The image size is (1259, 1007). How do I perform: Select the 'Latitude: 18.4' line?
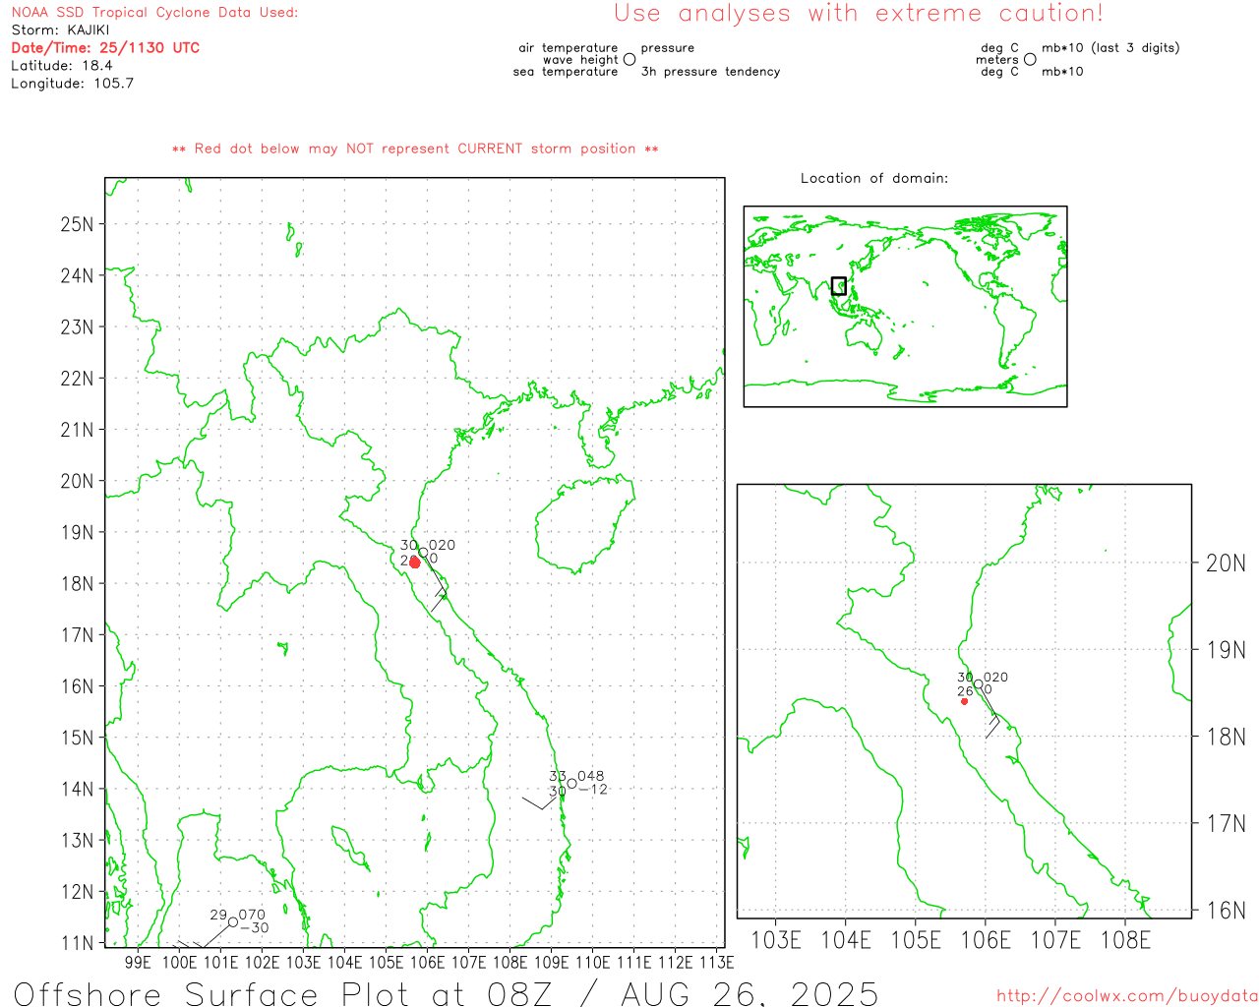(62, 66)
